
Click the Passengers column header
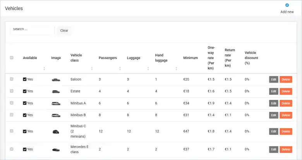pos(108,58)
